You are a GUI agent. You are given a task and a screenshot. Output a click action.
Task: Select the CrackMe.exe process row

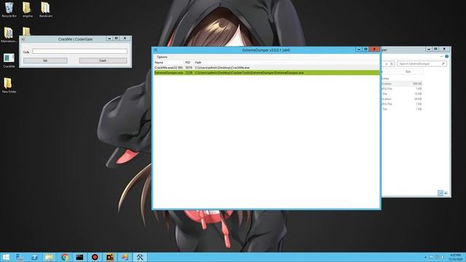point(266,68)
